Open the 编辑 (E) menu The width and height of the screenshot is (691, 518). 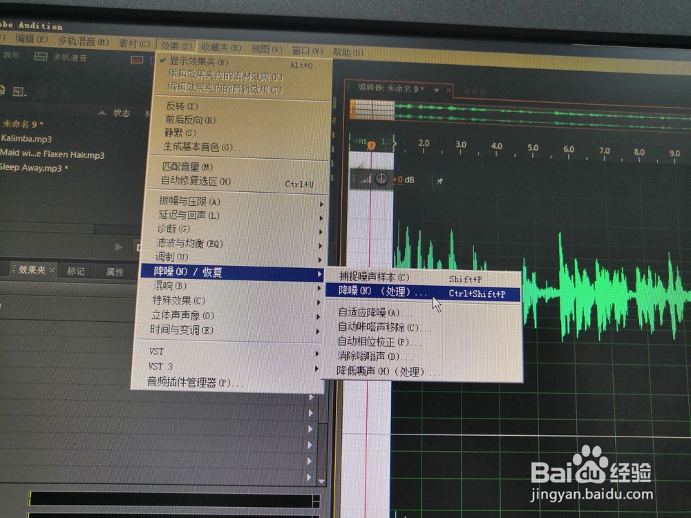pyautogui.click(x=31, y=39)
